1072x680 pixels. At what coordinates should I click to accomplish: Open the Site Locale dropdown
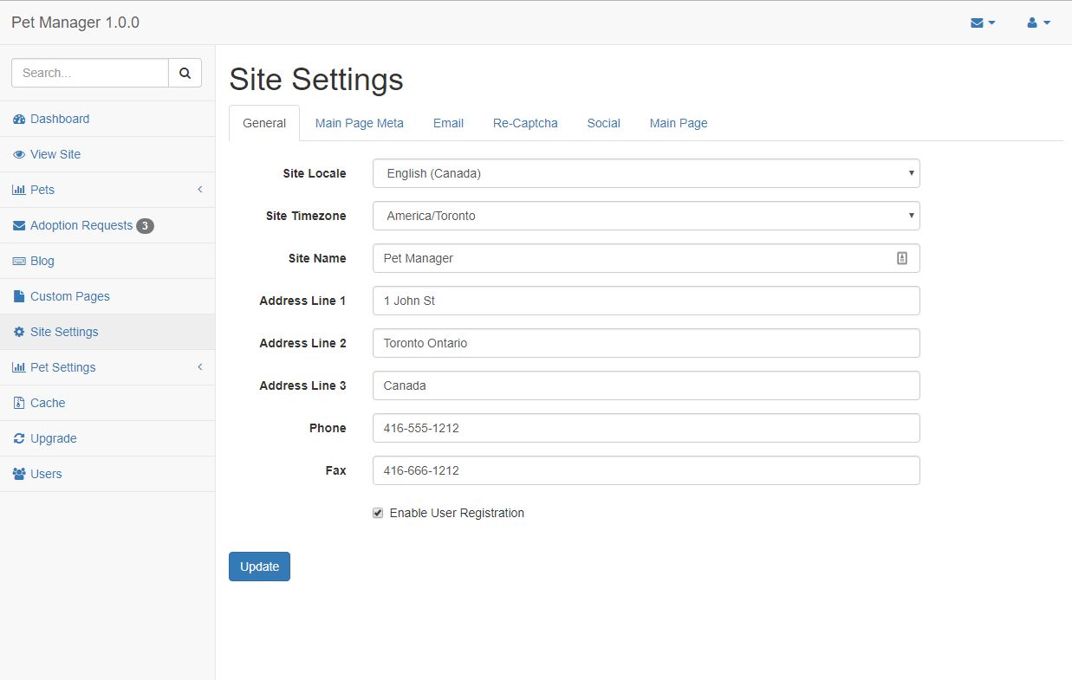pos(646,173)
